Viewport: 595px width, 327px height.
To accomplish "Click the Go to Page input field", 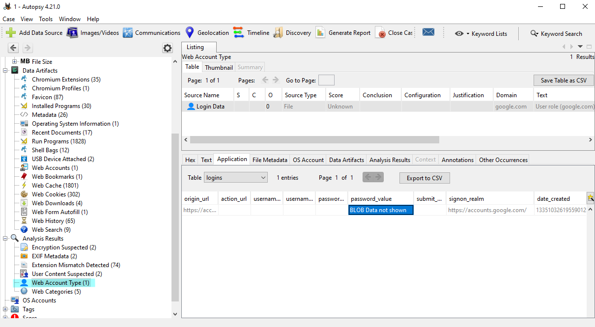I will click(x=326, y=80).
